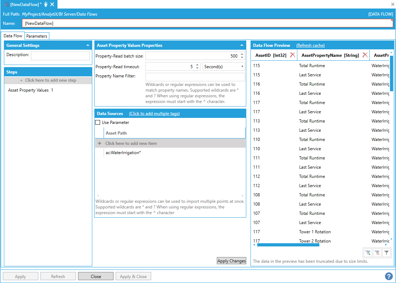Click the funnel filter icon in preview

(386, 253)
